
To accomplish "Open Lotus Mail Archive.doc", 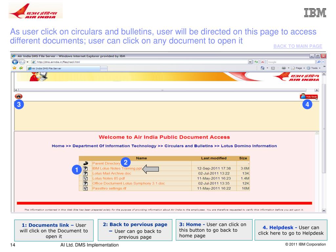I will click(112, 173).
